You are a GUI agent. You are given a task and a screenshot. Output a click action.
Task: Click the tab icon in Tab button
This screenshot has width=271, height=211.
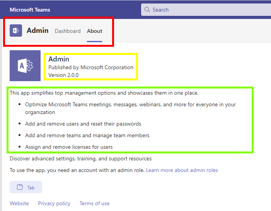click(x=20, y=187)
